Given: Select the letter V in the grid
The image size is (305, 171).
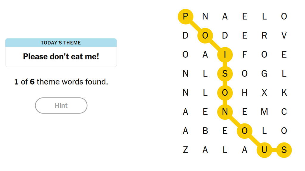Looking at the screenshot, I should pos(284,36).
